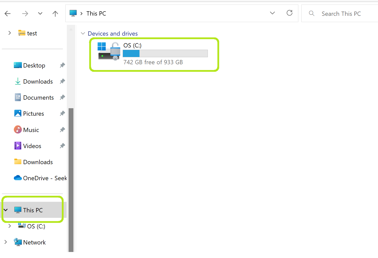Go forward with the right arrow button
The image size is (378, 258).
25,14
